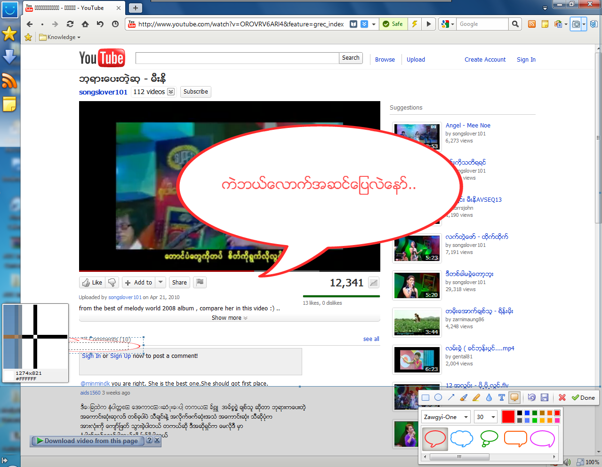
Task: Click the lightning bolt speed mode icon
Action: coord(415,24)
